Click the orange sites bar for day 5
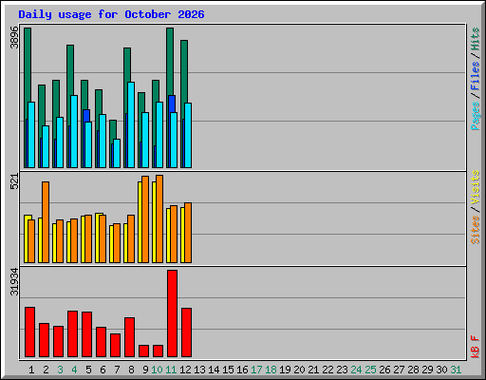The width and height of the screenshot is (486, 380). [88, 238]
